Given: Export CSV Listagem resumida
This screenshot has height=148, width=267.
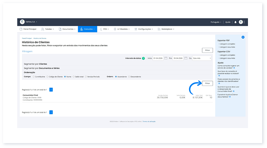Looking at the screenshot, I should (227, 58).
